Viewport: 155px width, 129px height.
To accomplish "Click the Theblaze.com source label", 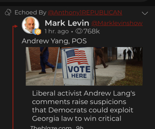I will tap(51, 127).
